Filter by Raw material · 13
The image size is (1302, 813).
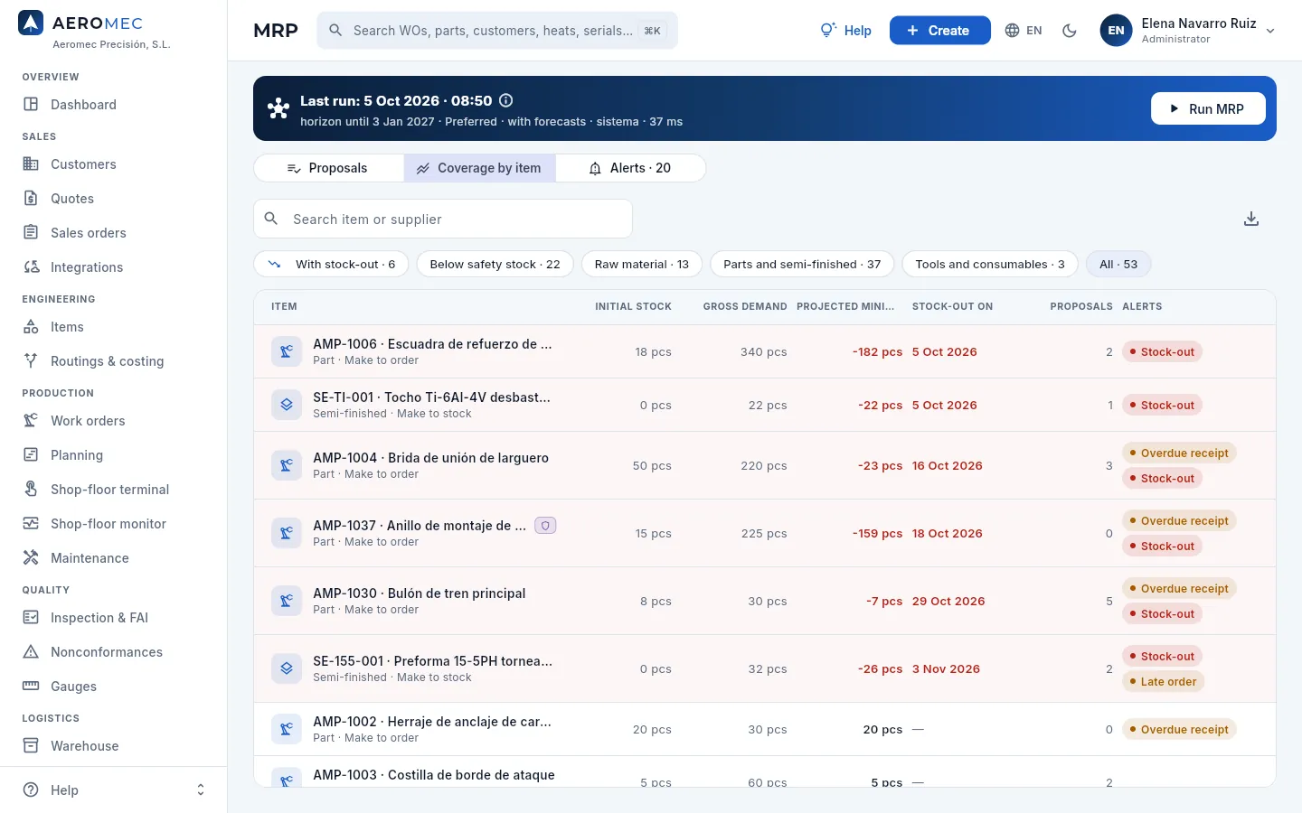642,264
